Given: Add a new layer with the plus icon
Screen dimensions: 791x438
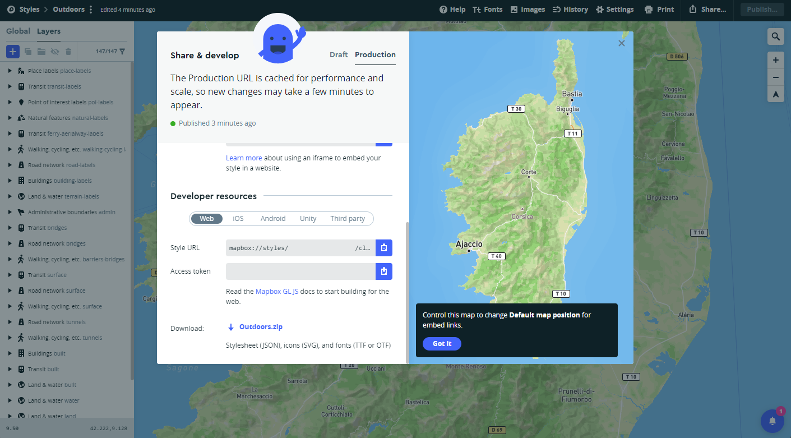Looking at the screenshot, I should pyautogui.click(x=12, y=51).
